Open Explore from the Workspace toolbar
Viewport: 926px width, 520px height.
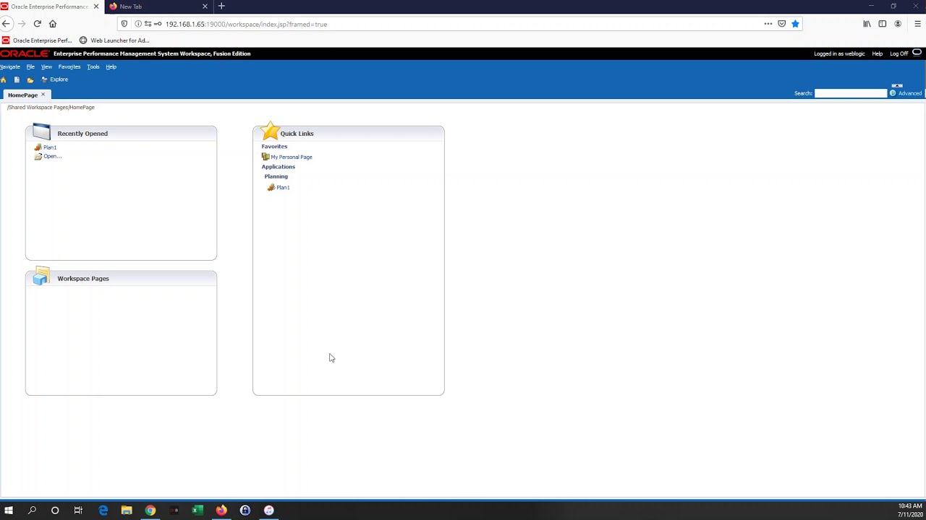pyautogui.click(x=55, y=79)
